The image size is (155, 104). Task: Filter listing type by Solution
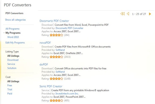point(12,68)
